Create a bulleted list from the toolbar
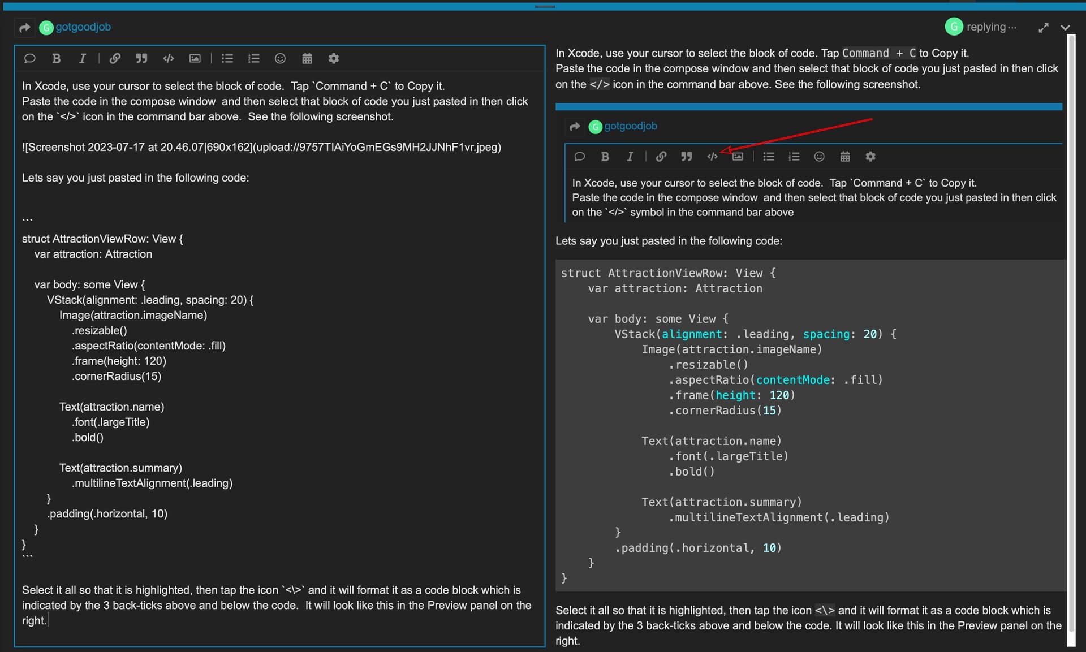This screenshot has height=652, width=1086. click(227, 58)
